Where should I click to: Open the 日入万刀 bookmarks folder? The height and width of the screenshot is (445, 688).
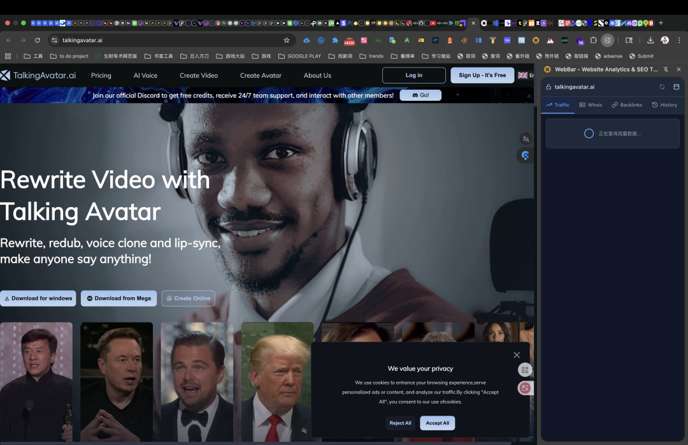coord(194,56)
